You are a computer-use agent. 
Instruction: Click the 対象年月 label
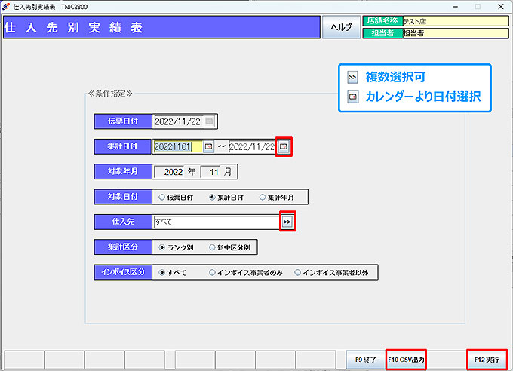pyautogui.click(x=123, y=172)
